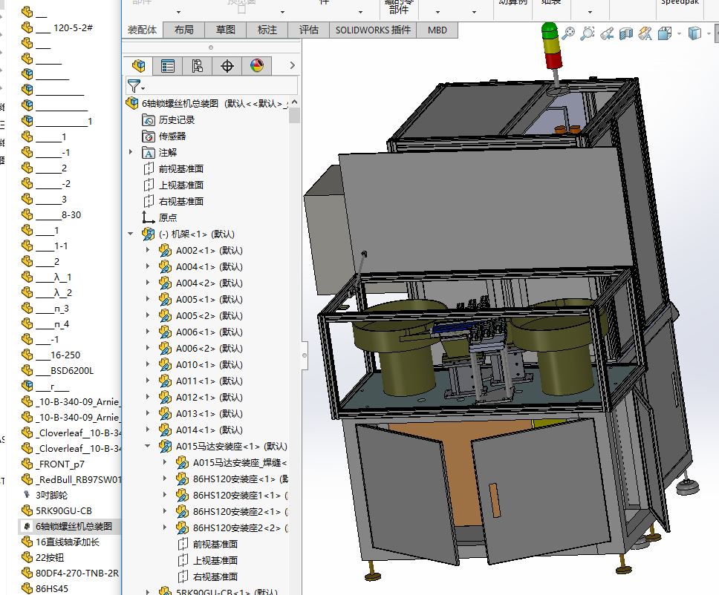
Task: Expand the 注解 annotations folder
Action: tap(131, 152)
